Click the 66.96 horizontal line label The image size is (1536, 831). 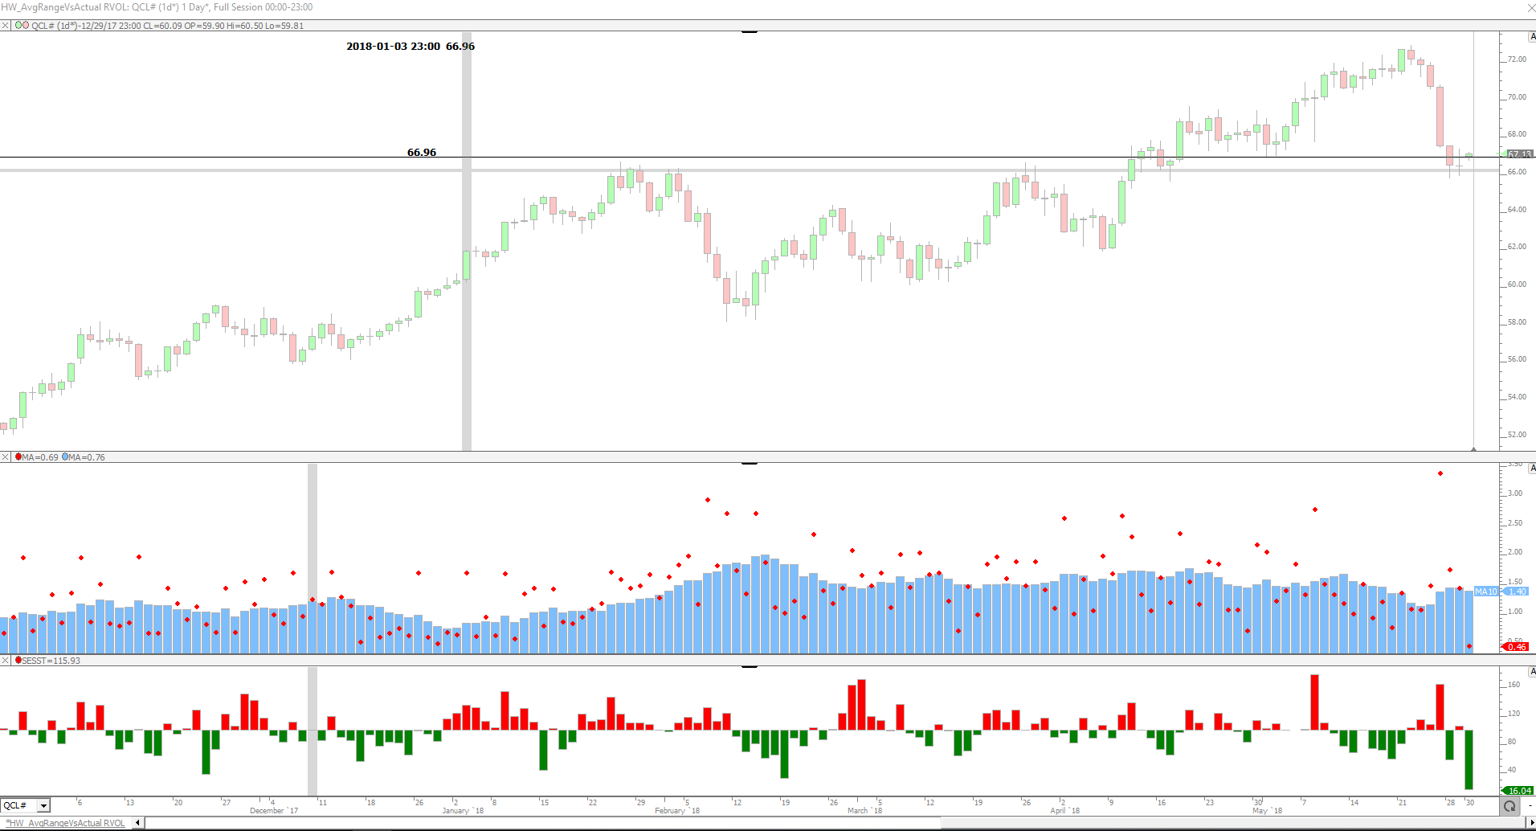coord(422,152)
